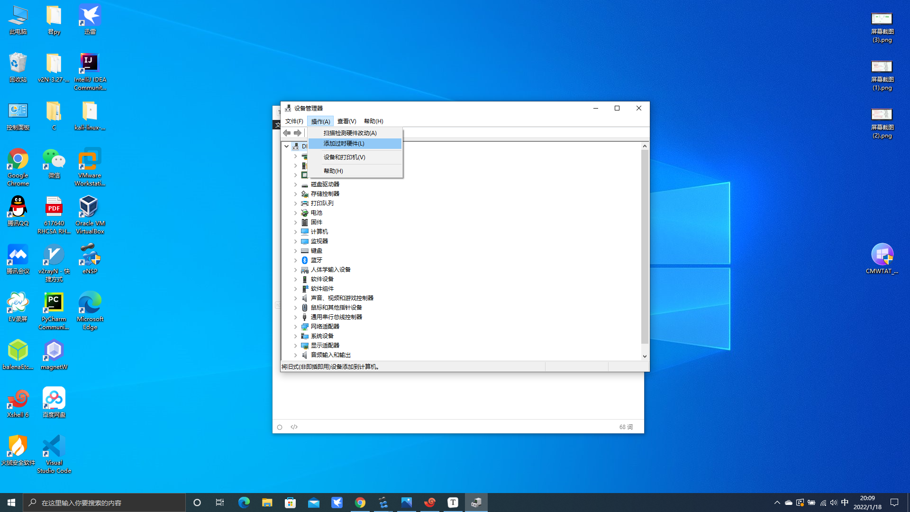The height and width of the screenshot is (512, 910).
Task: Expand the 网络适配器 device category
Action: click(x=295, y=326)
